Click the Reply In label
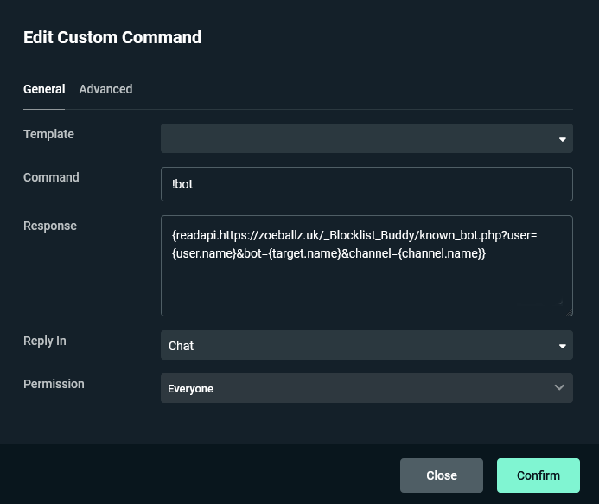The image size is (599, 504). (x=45, y=341)
